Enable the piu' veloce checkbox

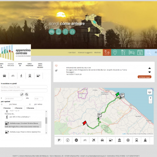pyautogui.click(x=30, y=104)
